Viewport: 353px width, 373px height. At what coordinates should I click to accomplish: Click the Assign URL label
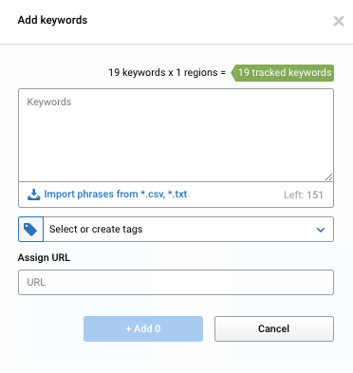pyautogui.click(x=44, y=257)
